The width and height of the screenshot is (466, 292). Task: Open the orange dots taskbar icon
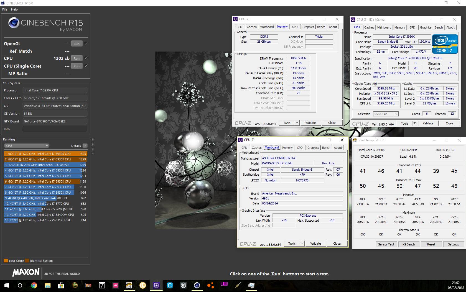(x=211, y=285)
